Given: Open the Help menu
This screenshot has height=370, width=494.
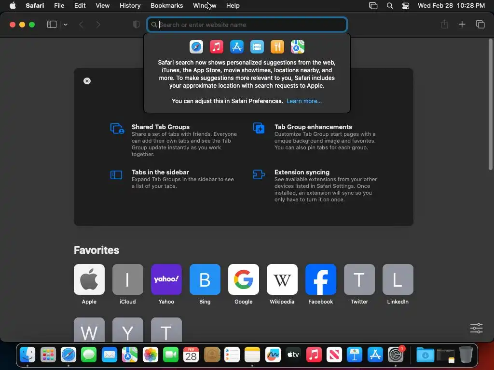Looking at the screenshot, I should [233, 5].
